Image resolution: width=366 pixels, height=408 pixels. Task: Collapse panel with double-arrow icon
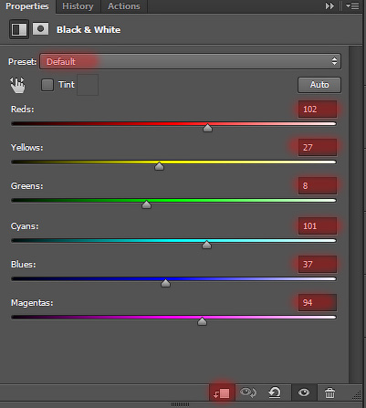click(x=329, y=6)
